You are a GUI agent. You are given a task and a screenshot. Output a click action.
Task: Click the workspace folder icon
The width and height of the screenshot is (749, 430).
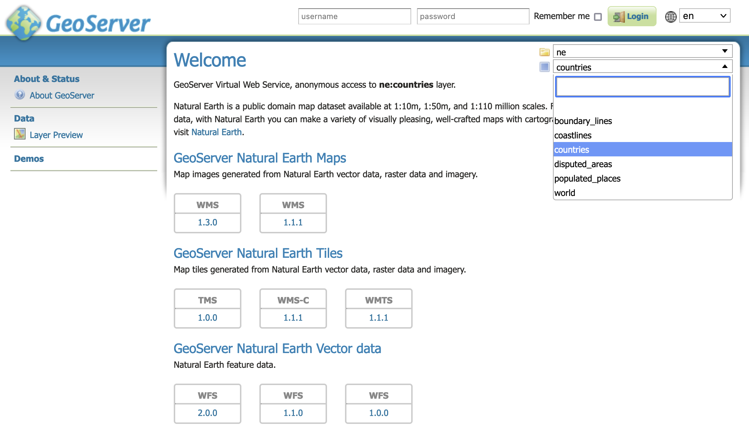click(544, 52)
